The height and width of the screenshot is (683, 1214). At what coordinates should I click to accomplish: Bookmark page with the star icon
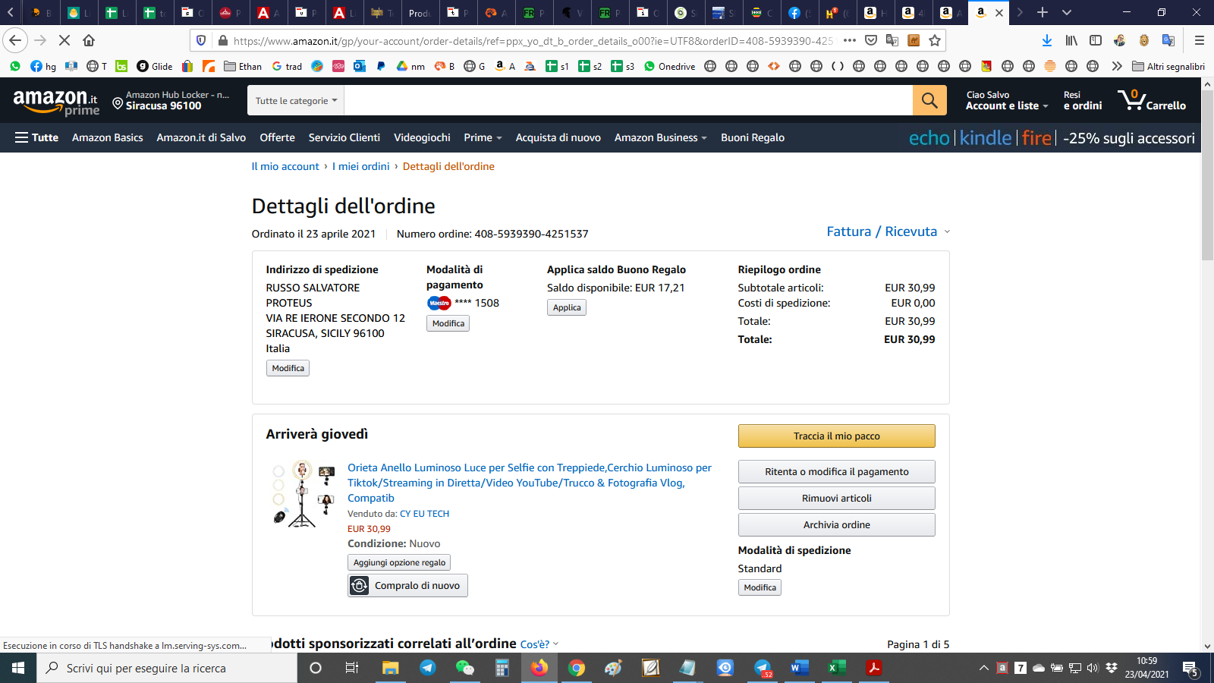pos(935,40)
